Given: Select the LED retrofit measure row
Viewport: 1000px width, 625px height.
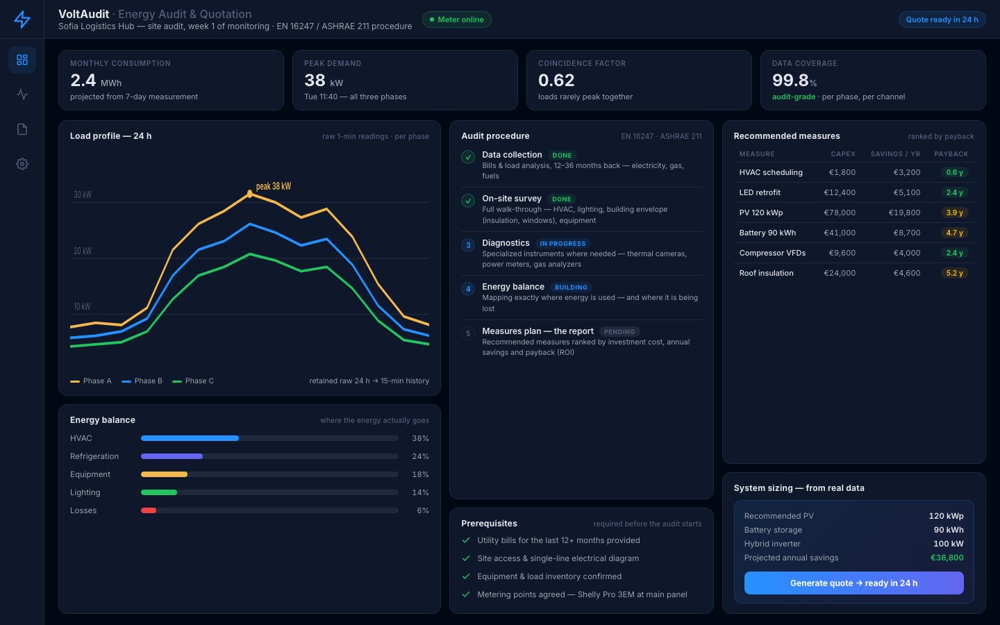Looking at the screenshot, I should click(853, 192).
